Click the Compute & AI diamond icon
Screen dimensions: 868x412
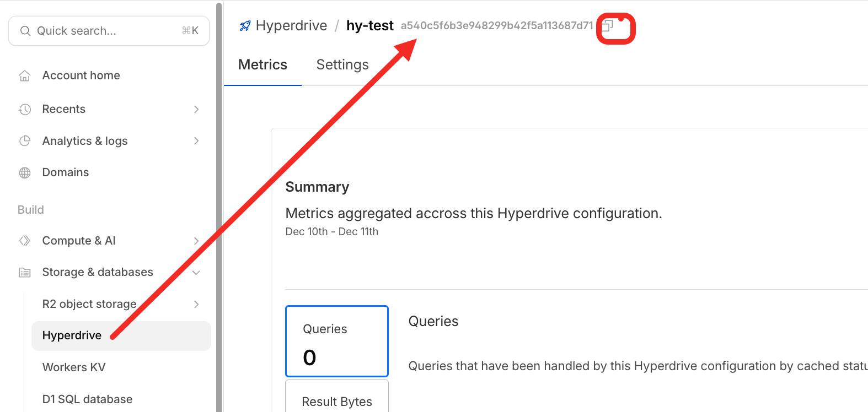[x=25, y=241]
